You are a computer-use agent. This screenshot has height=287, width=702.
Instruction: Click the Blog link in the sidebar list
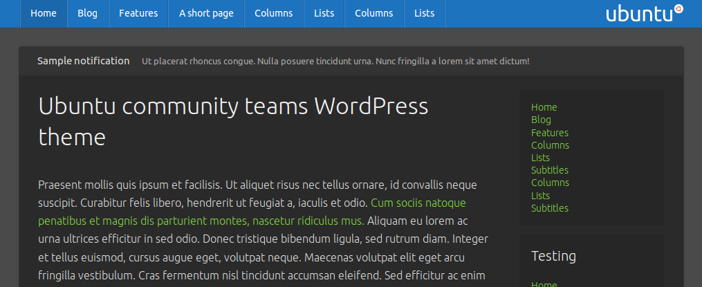[541, 120]
